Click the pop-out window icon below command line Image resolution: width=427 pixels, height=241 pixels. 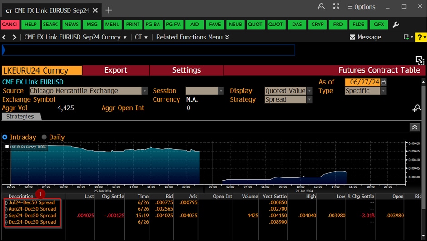(x=419, y=60)
